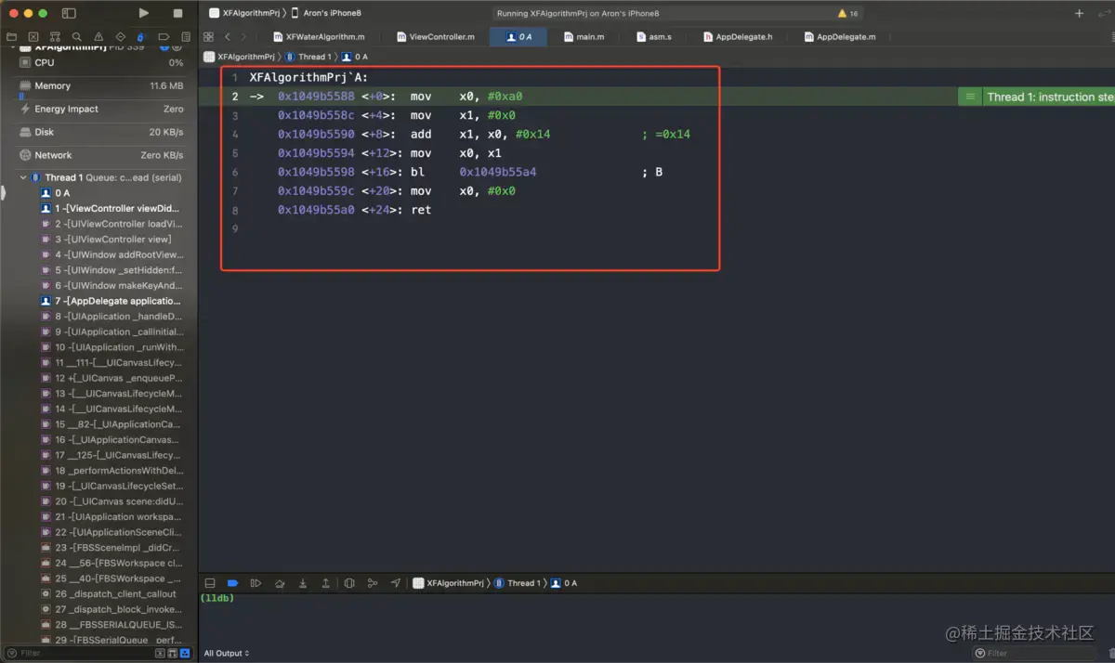Viewport: 1115px width, 663px height.
Task: Open the AppDelegate.h tab
Action: 738,37
